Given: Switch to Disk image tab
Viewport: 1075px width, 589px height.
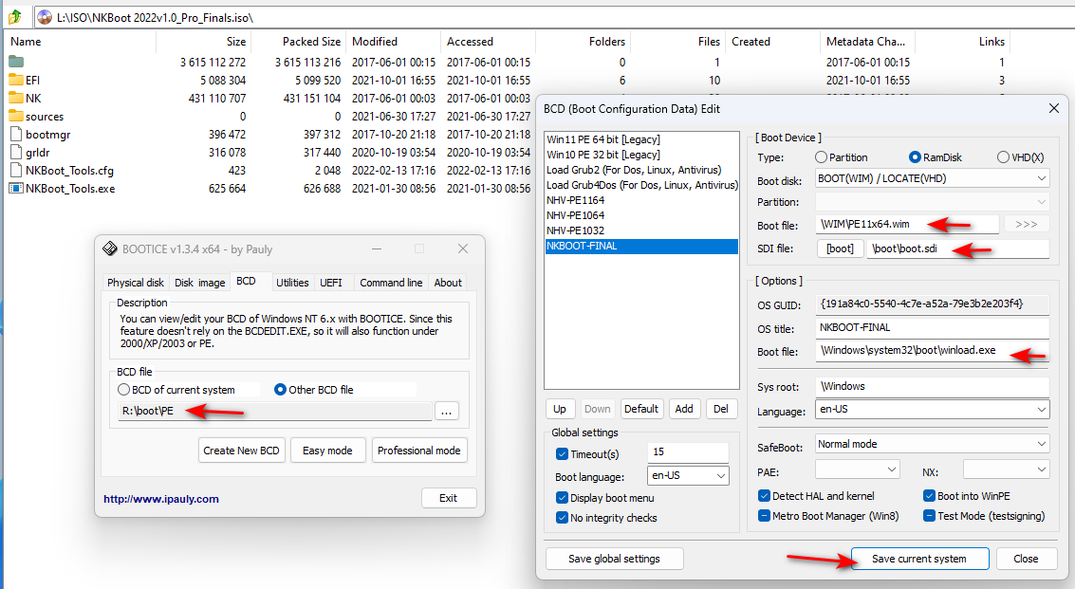Looking at the screenshot, I should pyautogui.click(x=199, y=283).
